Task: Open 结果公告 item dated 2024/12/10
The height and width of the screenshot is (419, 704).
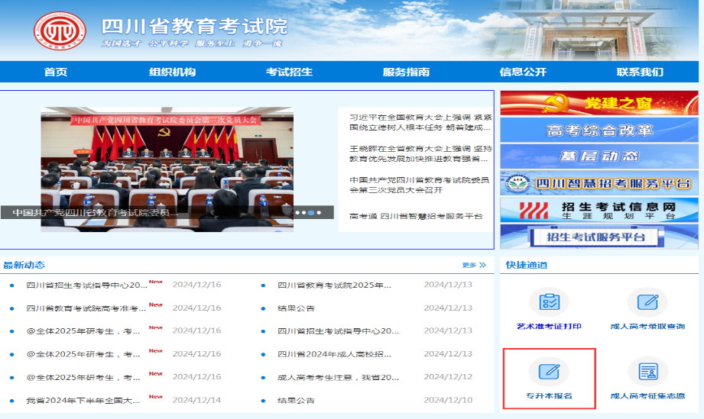Action: [296, 400]
